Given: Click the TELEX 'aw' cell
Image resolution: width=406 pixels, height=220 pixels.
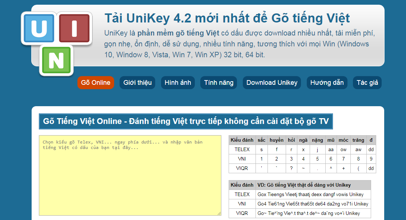Looking at the screenshot, I should pos(358,150).
